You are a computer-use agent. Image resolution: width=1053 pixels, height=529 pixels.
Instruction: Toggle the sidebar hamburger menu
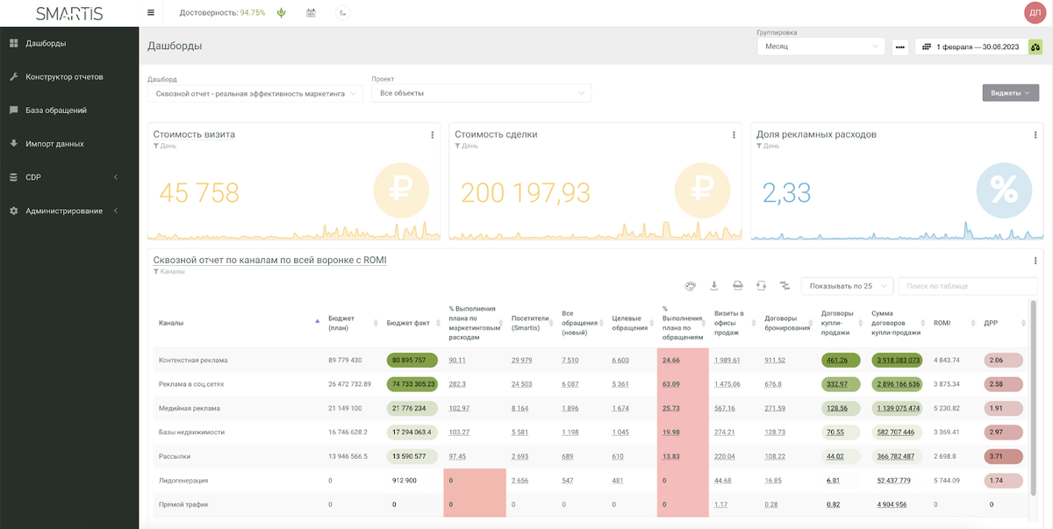pos(151,13)
